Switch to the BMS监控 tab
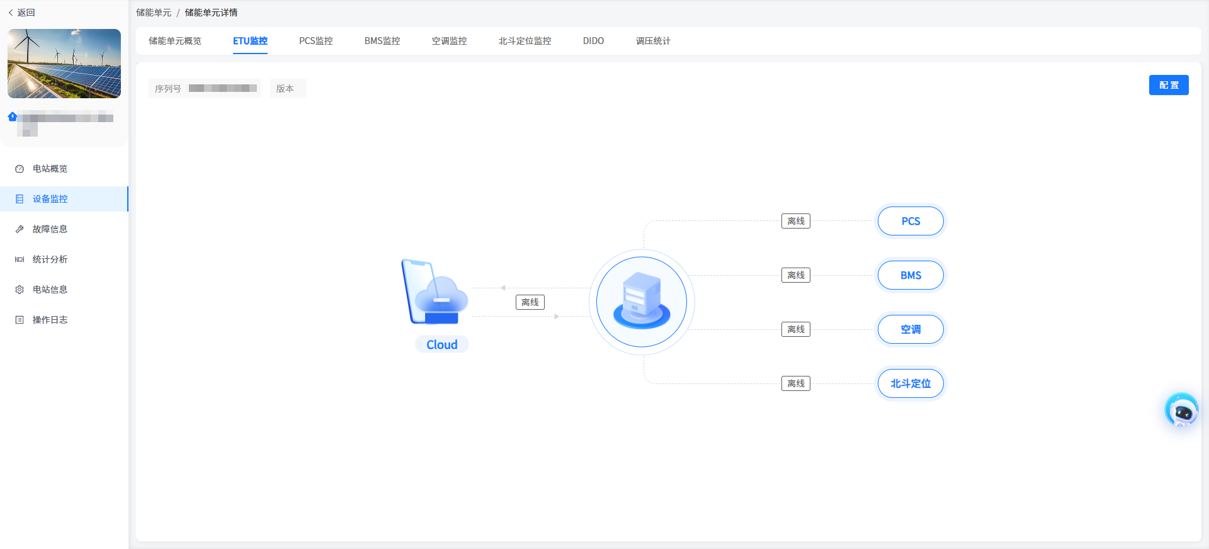Image resolution: width=1209 pixels, height=549 pixels. [382, 41]
